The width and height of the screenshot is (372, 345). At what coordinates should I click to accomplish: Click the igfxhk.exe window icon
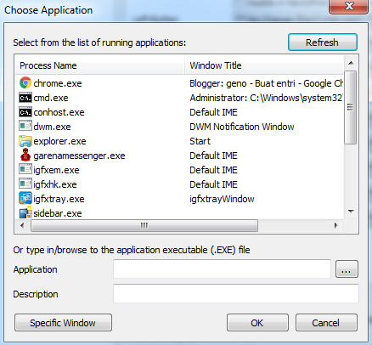pyautogui.click(x=25, y=184)
